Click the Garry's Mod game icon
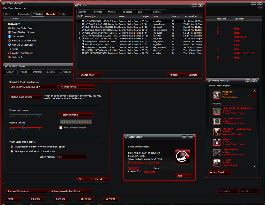 tap(10, 36)
